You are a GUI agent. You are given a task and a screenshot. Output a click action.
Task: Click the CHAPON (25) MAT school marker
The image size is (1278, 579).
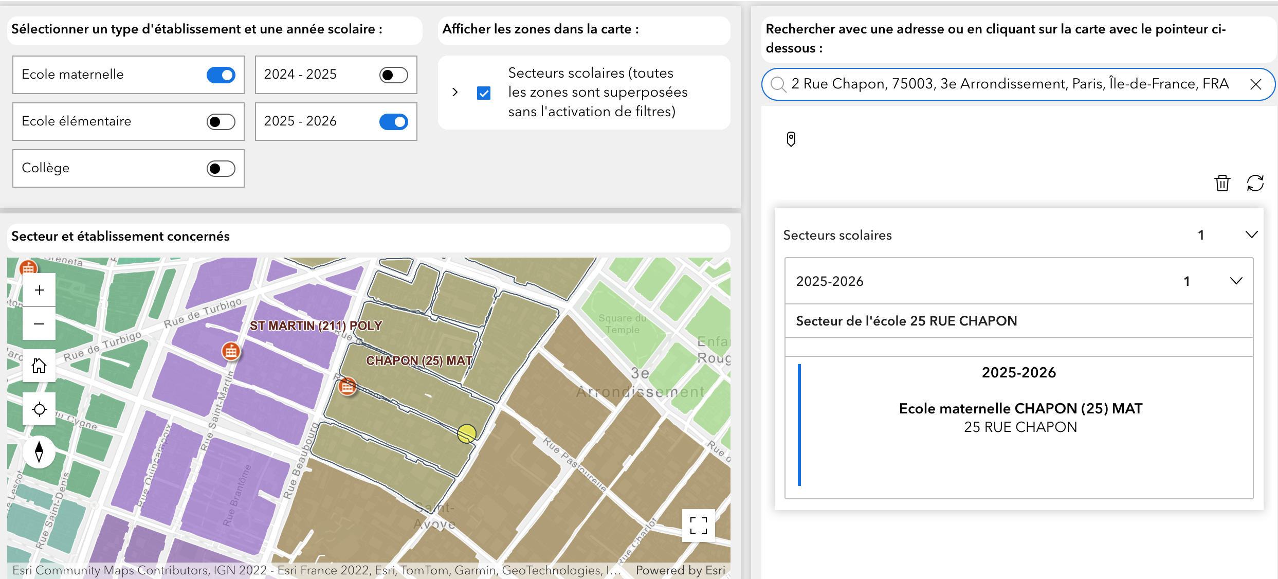[348, 386]
